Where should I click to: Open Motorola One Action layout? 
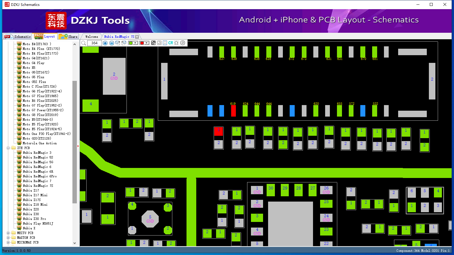pos(40,143)
